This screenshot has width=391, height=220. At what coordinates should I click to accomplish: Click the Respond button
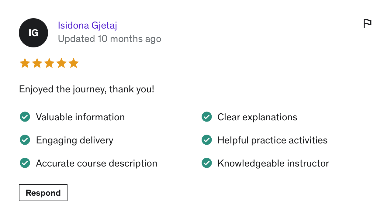tap(43, 193)
